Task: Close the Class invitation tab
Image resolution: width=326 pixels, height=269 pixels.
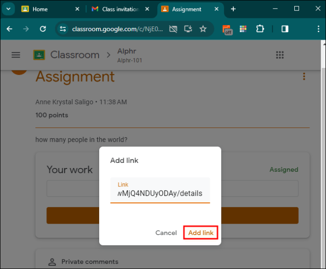Action: (x=147, y=9)
